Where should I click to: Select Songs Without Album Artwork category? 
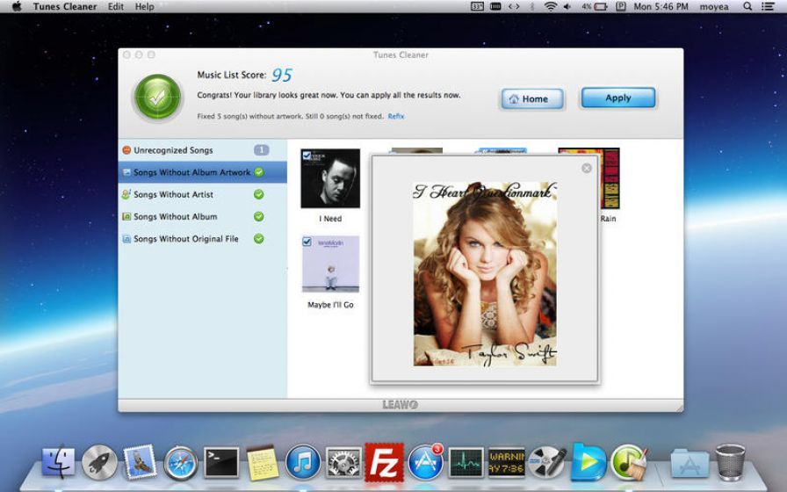click(x=203, y=172)
